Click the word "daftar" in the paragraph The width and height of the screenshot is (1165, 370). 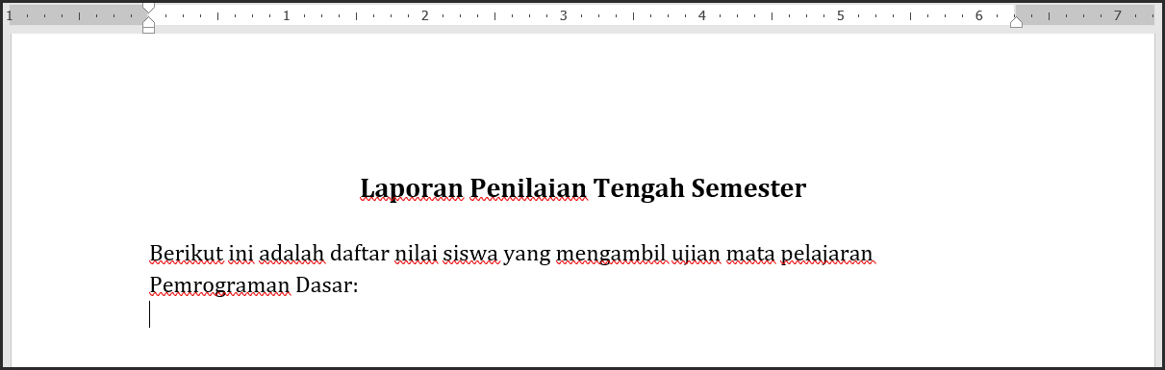(359, 254)
